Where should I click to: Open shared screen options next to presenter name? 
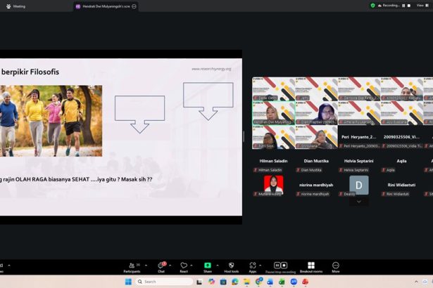click(x=134, y=6)
